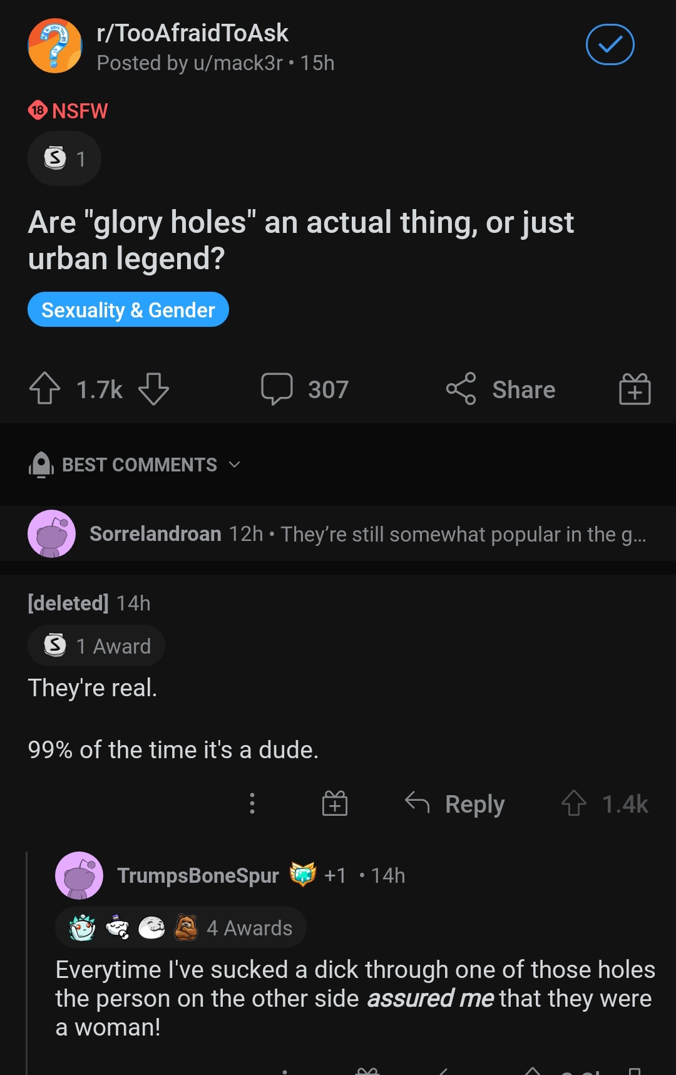The image size is (676, 1075).
Task: View the 1 Award on deleted comment
Action: [x=97, y=646]
